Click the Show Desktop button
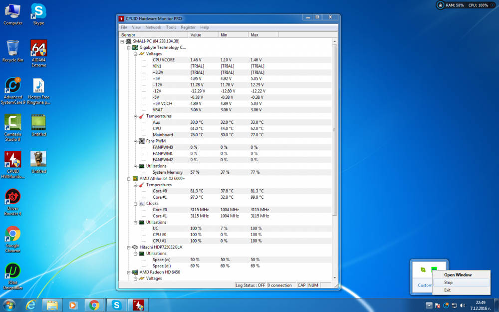 tap(497, 306)
